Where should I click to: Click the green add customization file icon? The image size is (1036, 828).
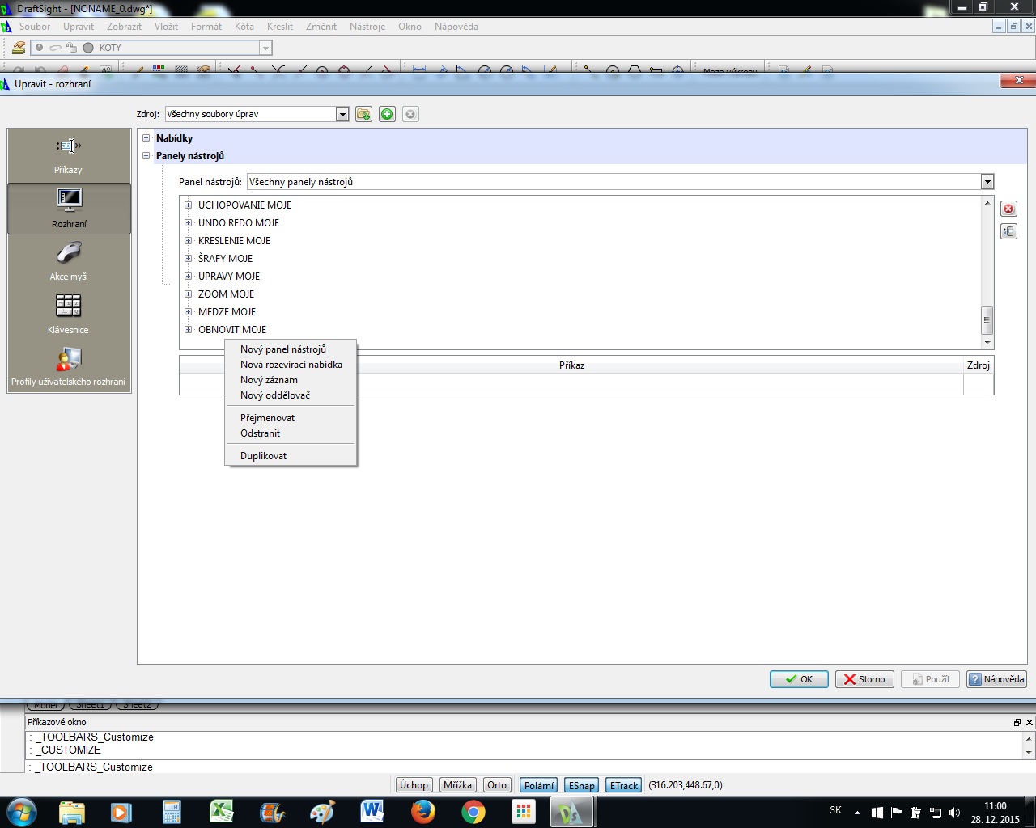(387, 114)
